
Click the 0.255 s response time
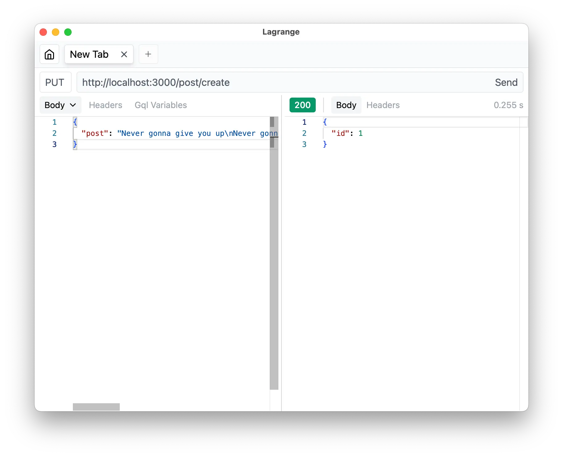tap(508, 105)
